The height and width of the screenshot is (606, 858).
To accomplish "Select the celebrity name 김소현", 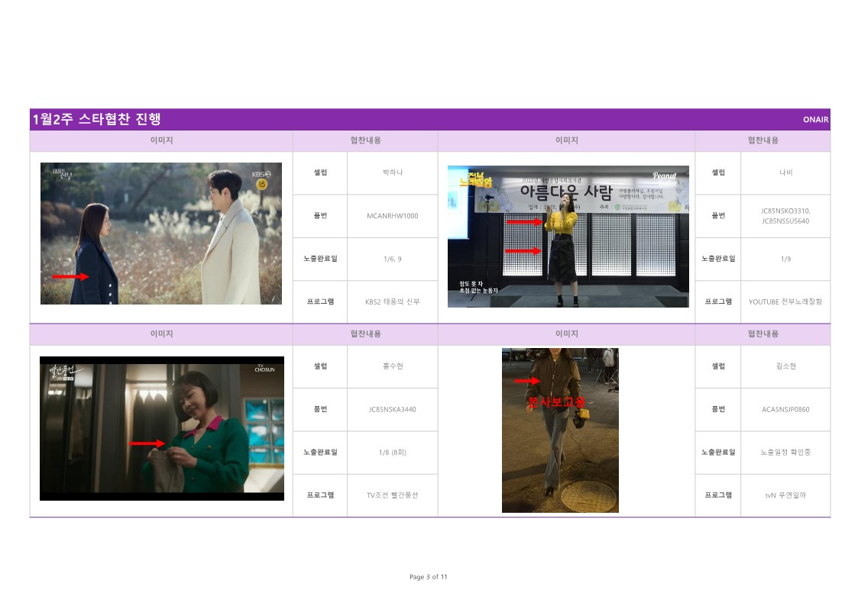I will click(785, 366).
